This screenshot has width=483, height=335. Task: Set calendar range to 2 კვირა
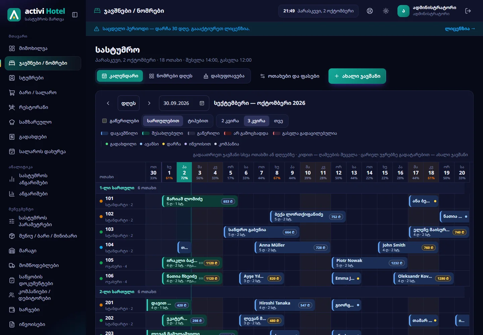(230, 121)
